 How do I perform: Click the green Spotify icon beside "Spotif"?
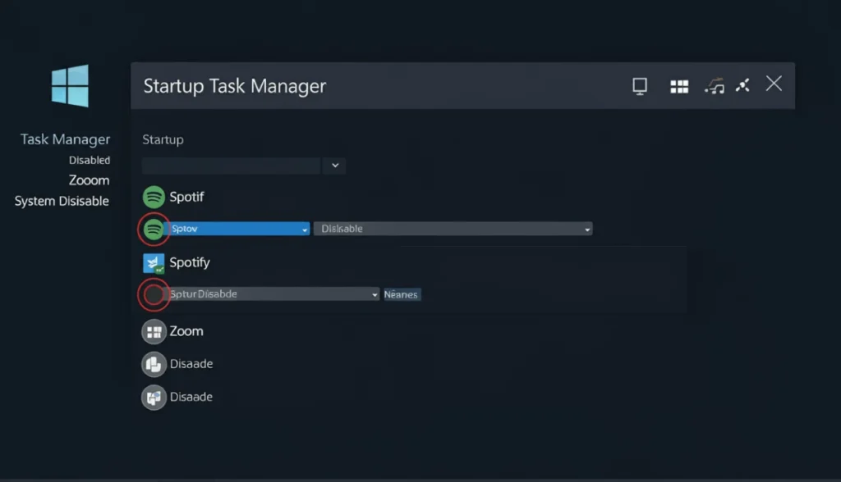click(x=154, y=197)
